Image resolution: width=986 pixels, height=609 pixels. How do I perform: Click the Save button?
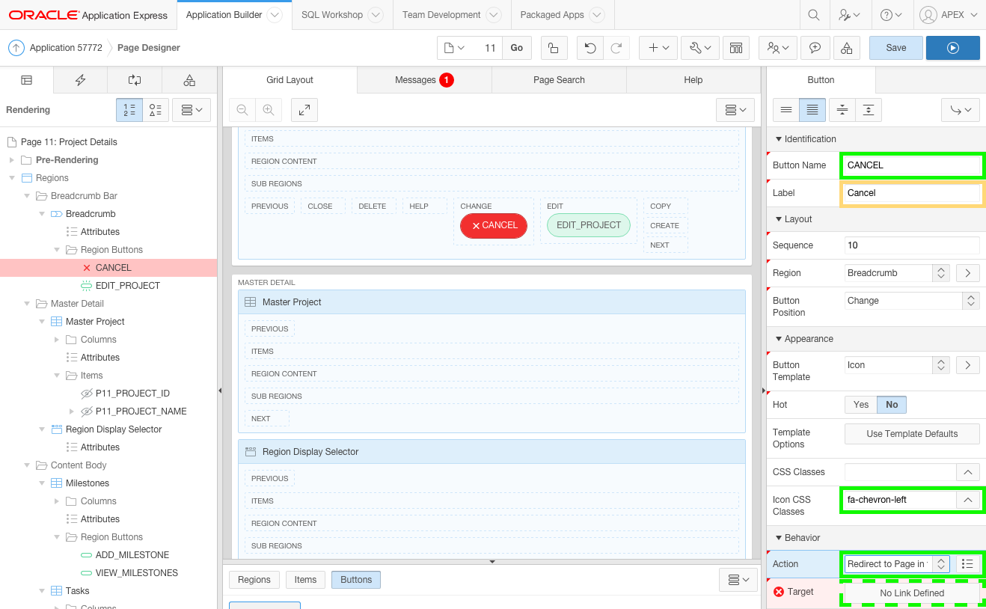tap(896, 48)
